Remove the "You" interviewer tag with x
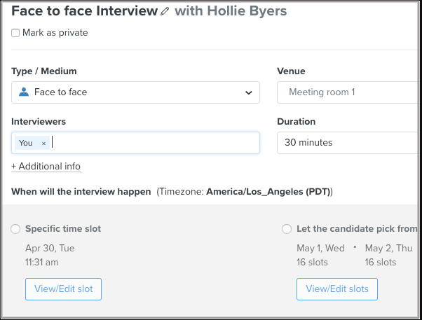 43,143
